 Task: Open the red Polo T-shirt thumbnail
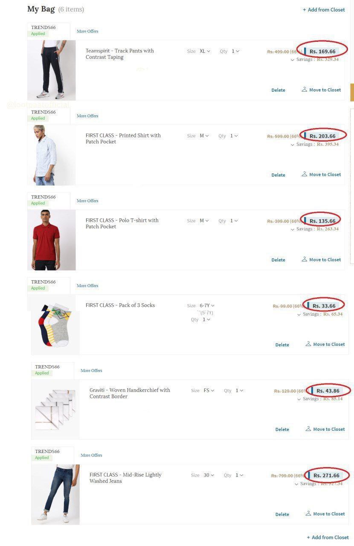(x=51, y=240)
